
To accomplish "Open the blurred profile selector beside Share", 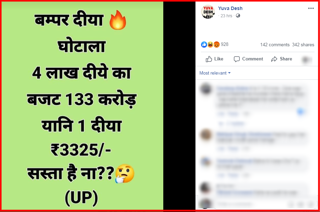I will point(307,60).
